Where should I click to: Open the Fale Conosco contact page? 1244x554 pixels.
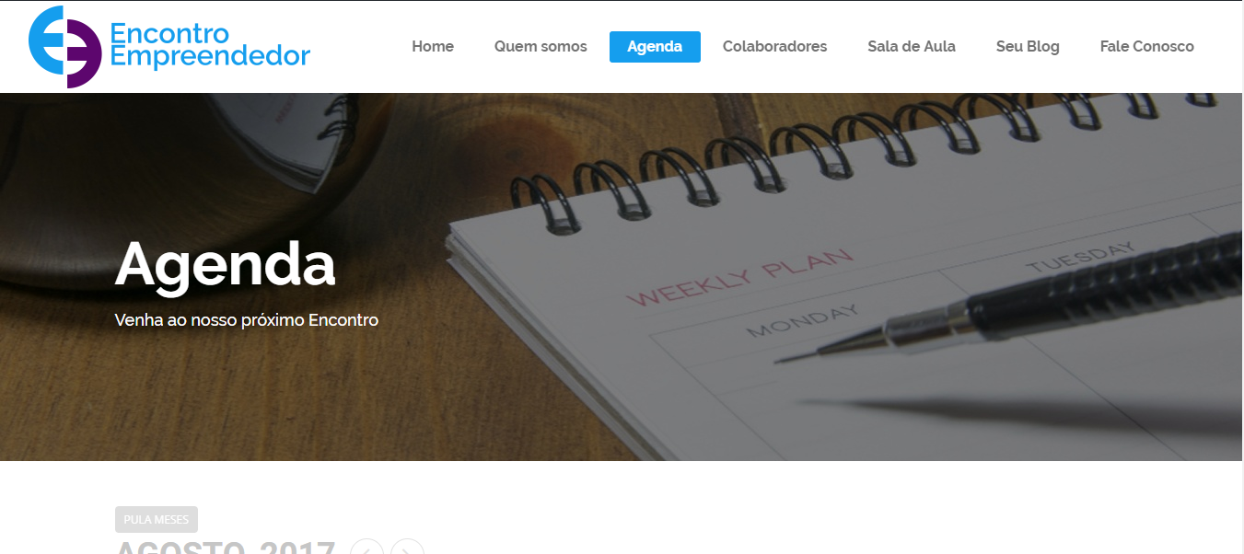1146,46
